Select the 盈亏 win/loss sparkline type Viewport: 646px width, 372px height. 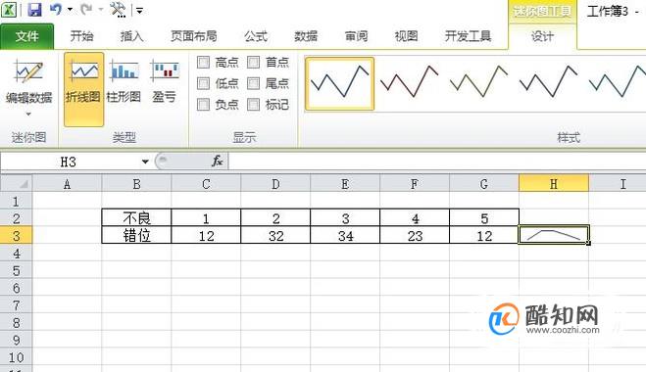click(x=165, y=81)
